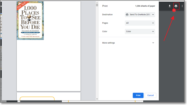Open the Color mode dropdown
This screenshot has height=105, width=187.
click(x=140, y=31)
